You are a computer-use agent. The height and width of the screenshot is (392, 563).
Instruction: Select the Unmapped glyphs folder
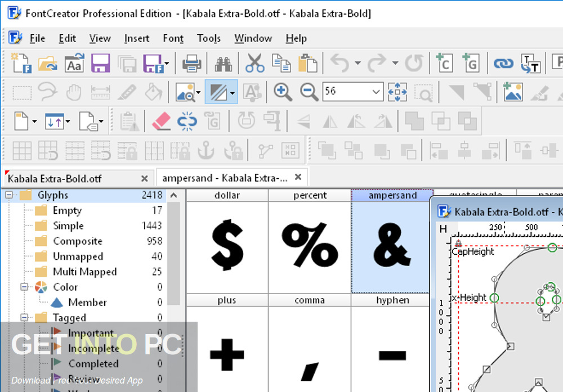[78, 256]
